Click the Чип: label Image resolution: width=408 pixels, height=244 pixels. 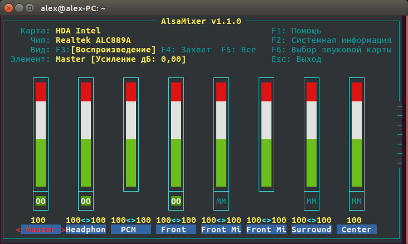pyautogui.click(x=40, y=40)
